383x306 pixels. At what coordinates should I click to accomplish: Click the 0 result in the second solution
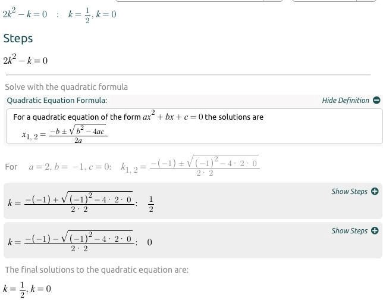point(149,242)
